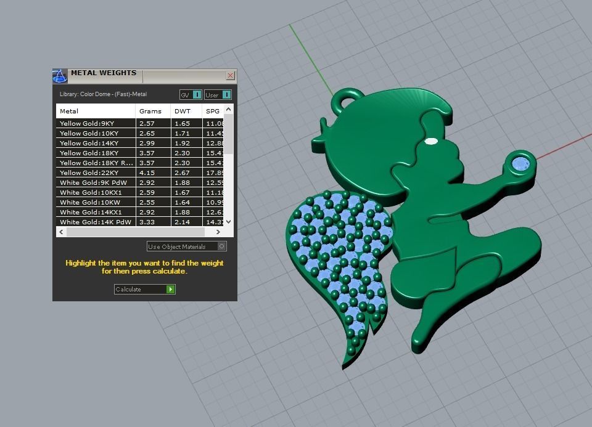This screenshot has height=427, width=592.
Task: Select the Yellow Gold:10KY row
Action: [x=140, y=133]
